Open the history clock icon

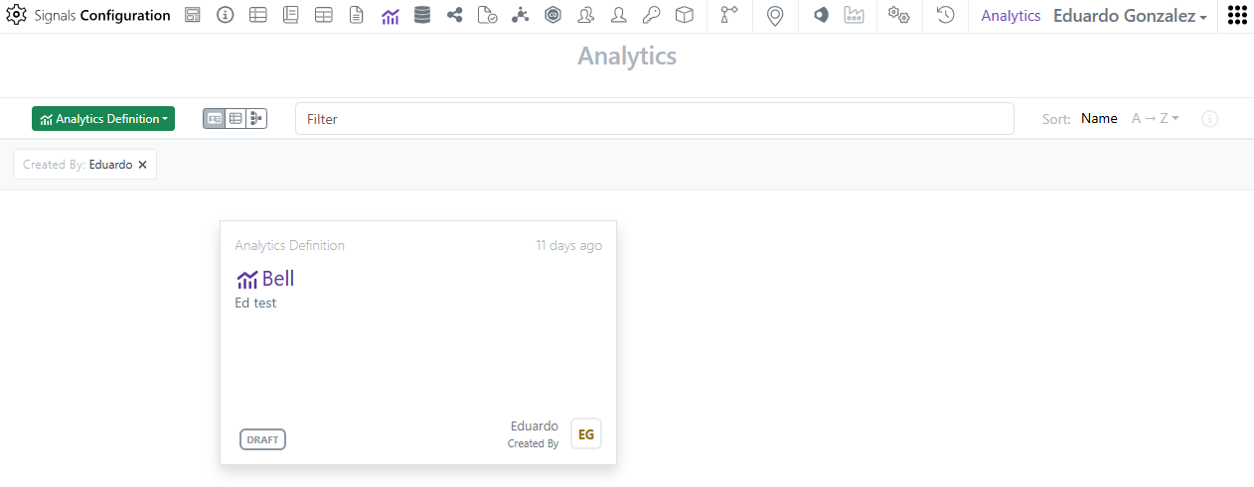pyautogui.click(x=945, y=15)
